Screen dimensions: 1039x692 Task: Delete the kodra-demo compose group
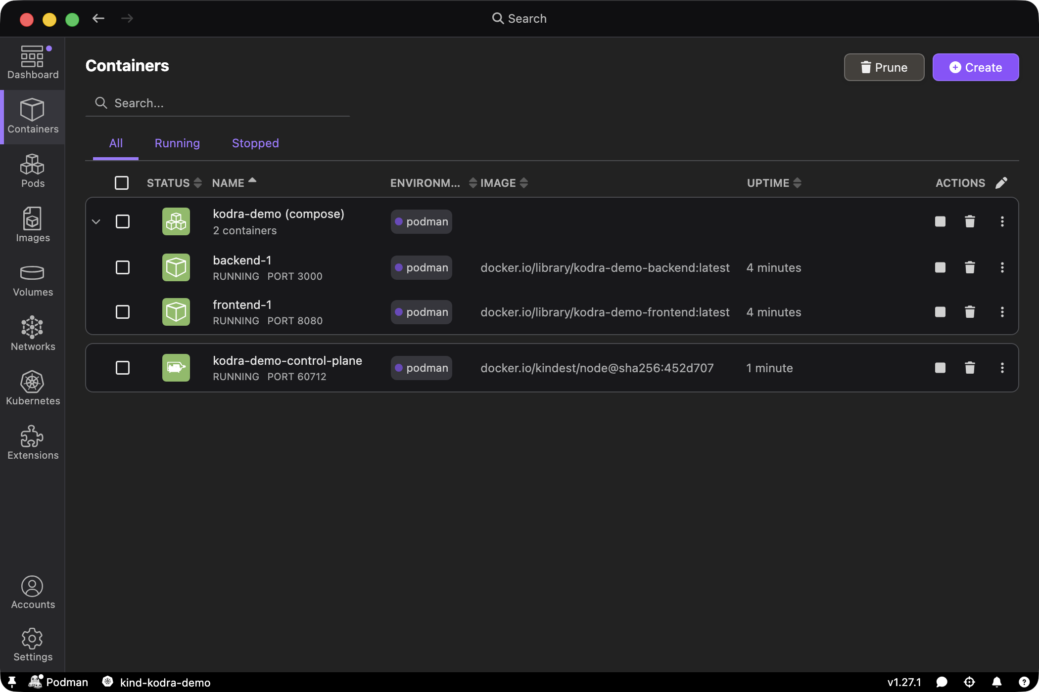[970, 221]
